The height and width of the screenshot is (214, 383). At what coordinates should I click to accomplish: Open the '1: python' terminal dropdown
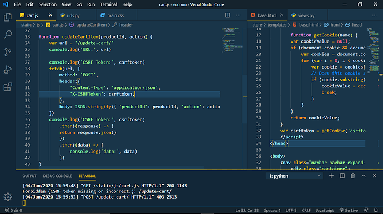click(x=295, y=176)
